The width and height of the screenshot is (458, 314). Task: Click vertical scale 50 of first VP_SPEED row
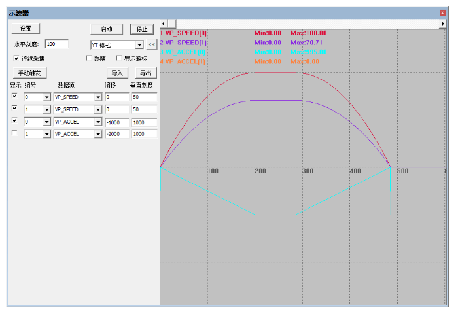click(145, 97)
